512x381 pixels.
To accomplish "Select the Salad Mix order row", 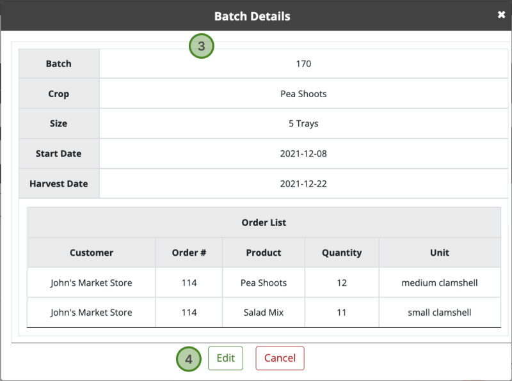I will [263, 313].
